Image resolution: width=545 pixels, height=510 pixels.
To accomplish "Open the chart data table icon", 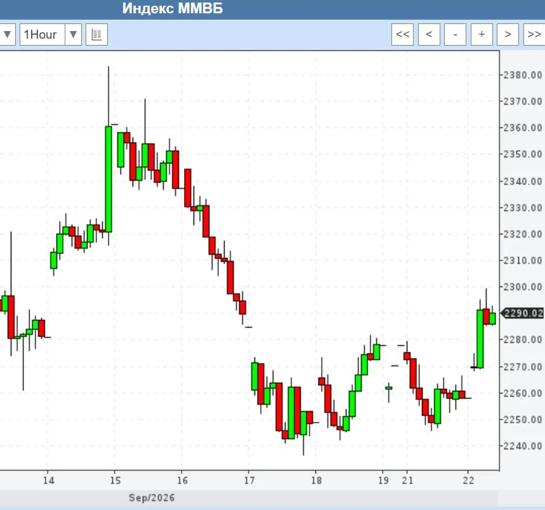I will coord(96,34).
